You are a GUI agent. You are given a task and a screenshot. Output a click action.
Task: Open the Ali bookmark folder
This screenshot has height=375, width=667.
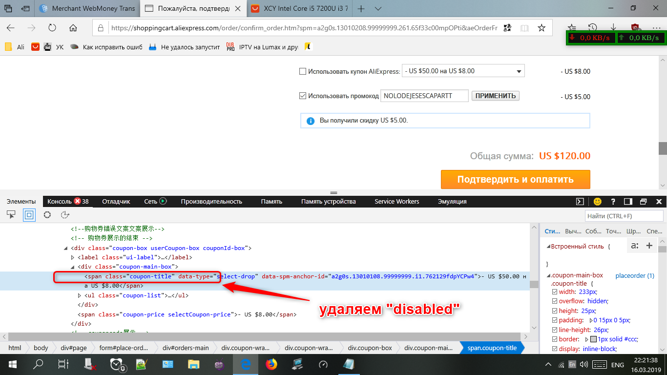[x=15, y=47]
